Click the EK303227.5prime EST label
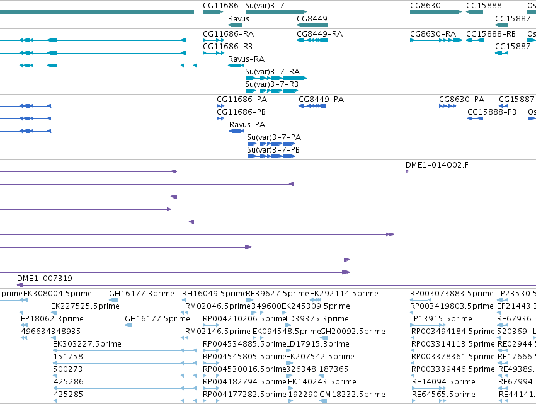536x404 pixels. click(x=87, y=344)
